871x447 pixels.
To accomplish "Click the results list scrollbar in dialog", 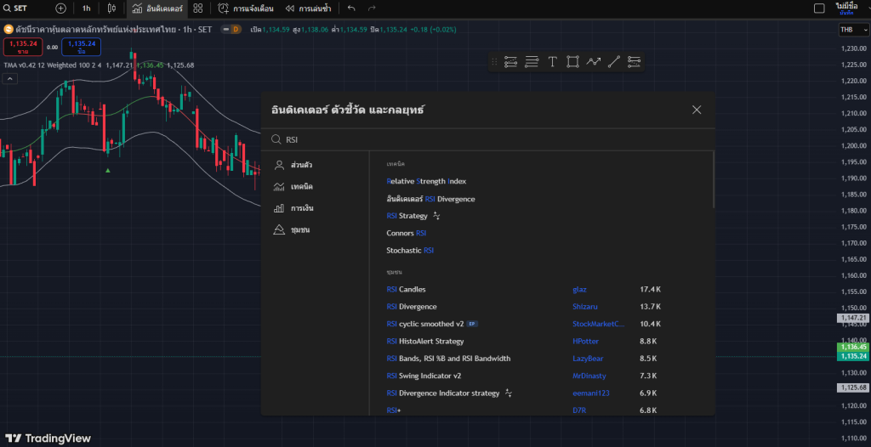I will point(714,180).
